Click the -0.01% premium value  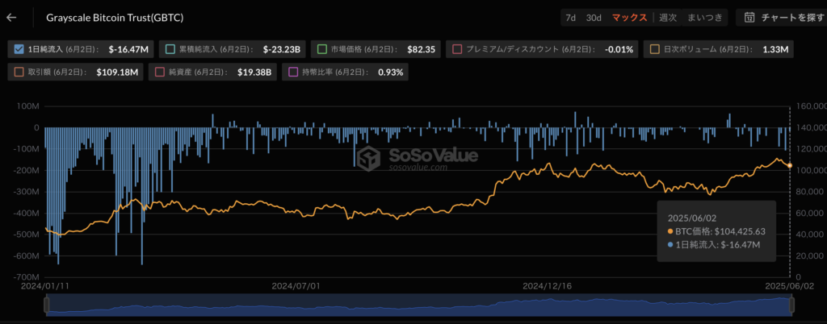619,50
